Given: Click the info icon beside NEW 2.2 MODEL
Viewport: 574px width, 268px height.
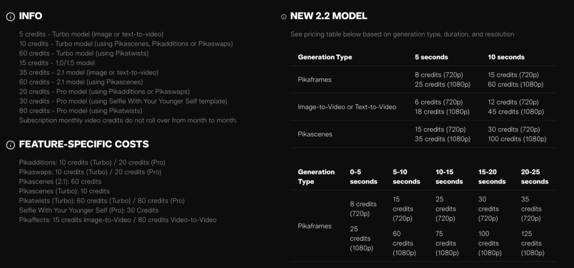Looking at the screenshot, I should [284, 17].
